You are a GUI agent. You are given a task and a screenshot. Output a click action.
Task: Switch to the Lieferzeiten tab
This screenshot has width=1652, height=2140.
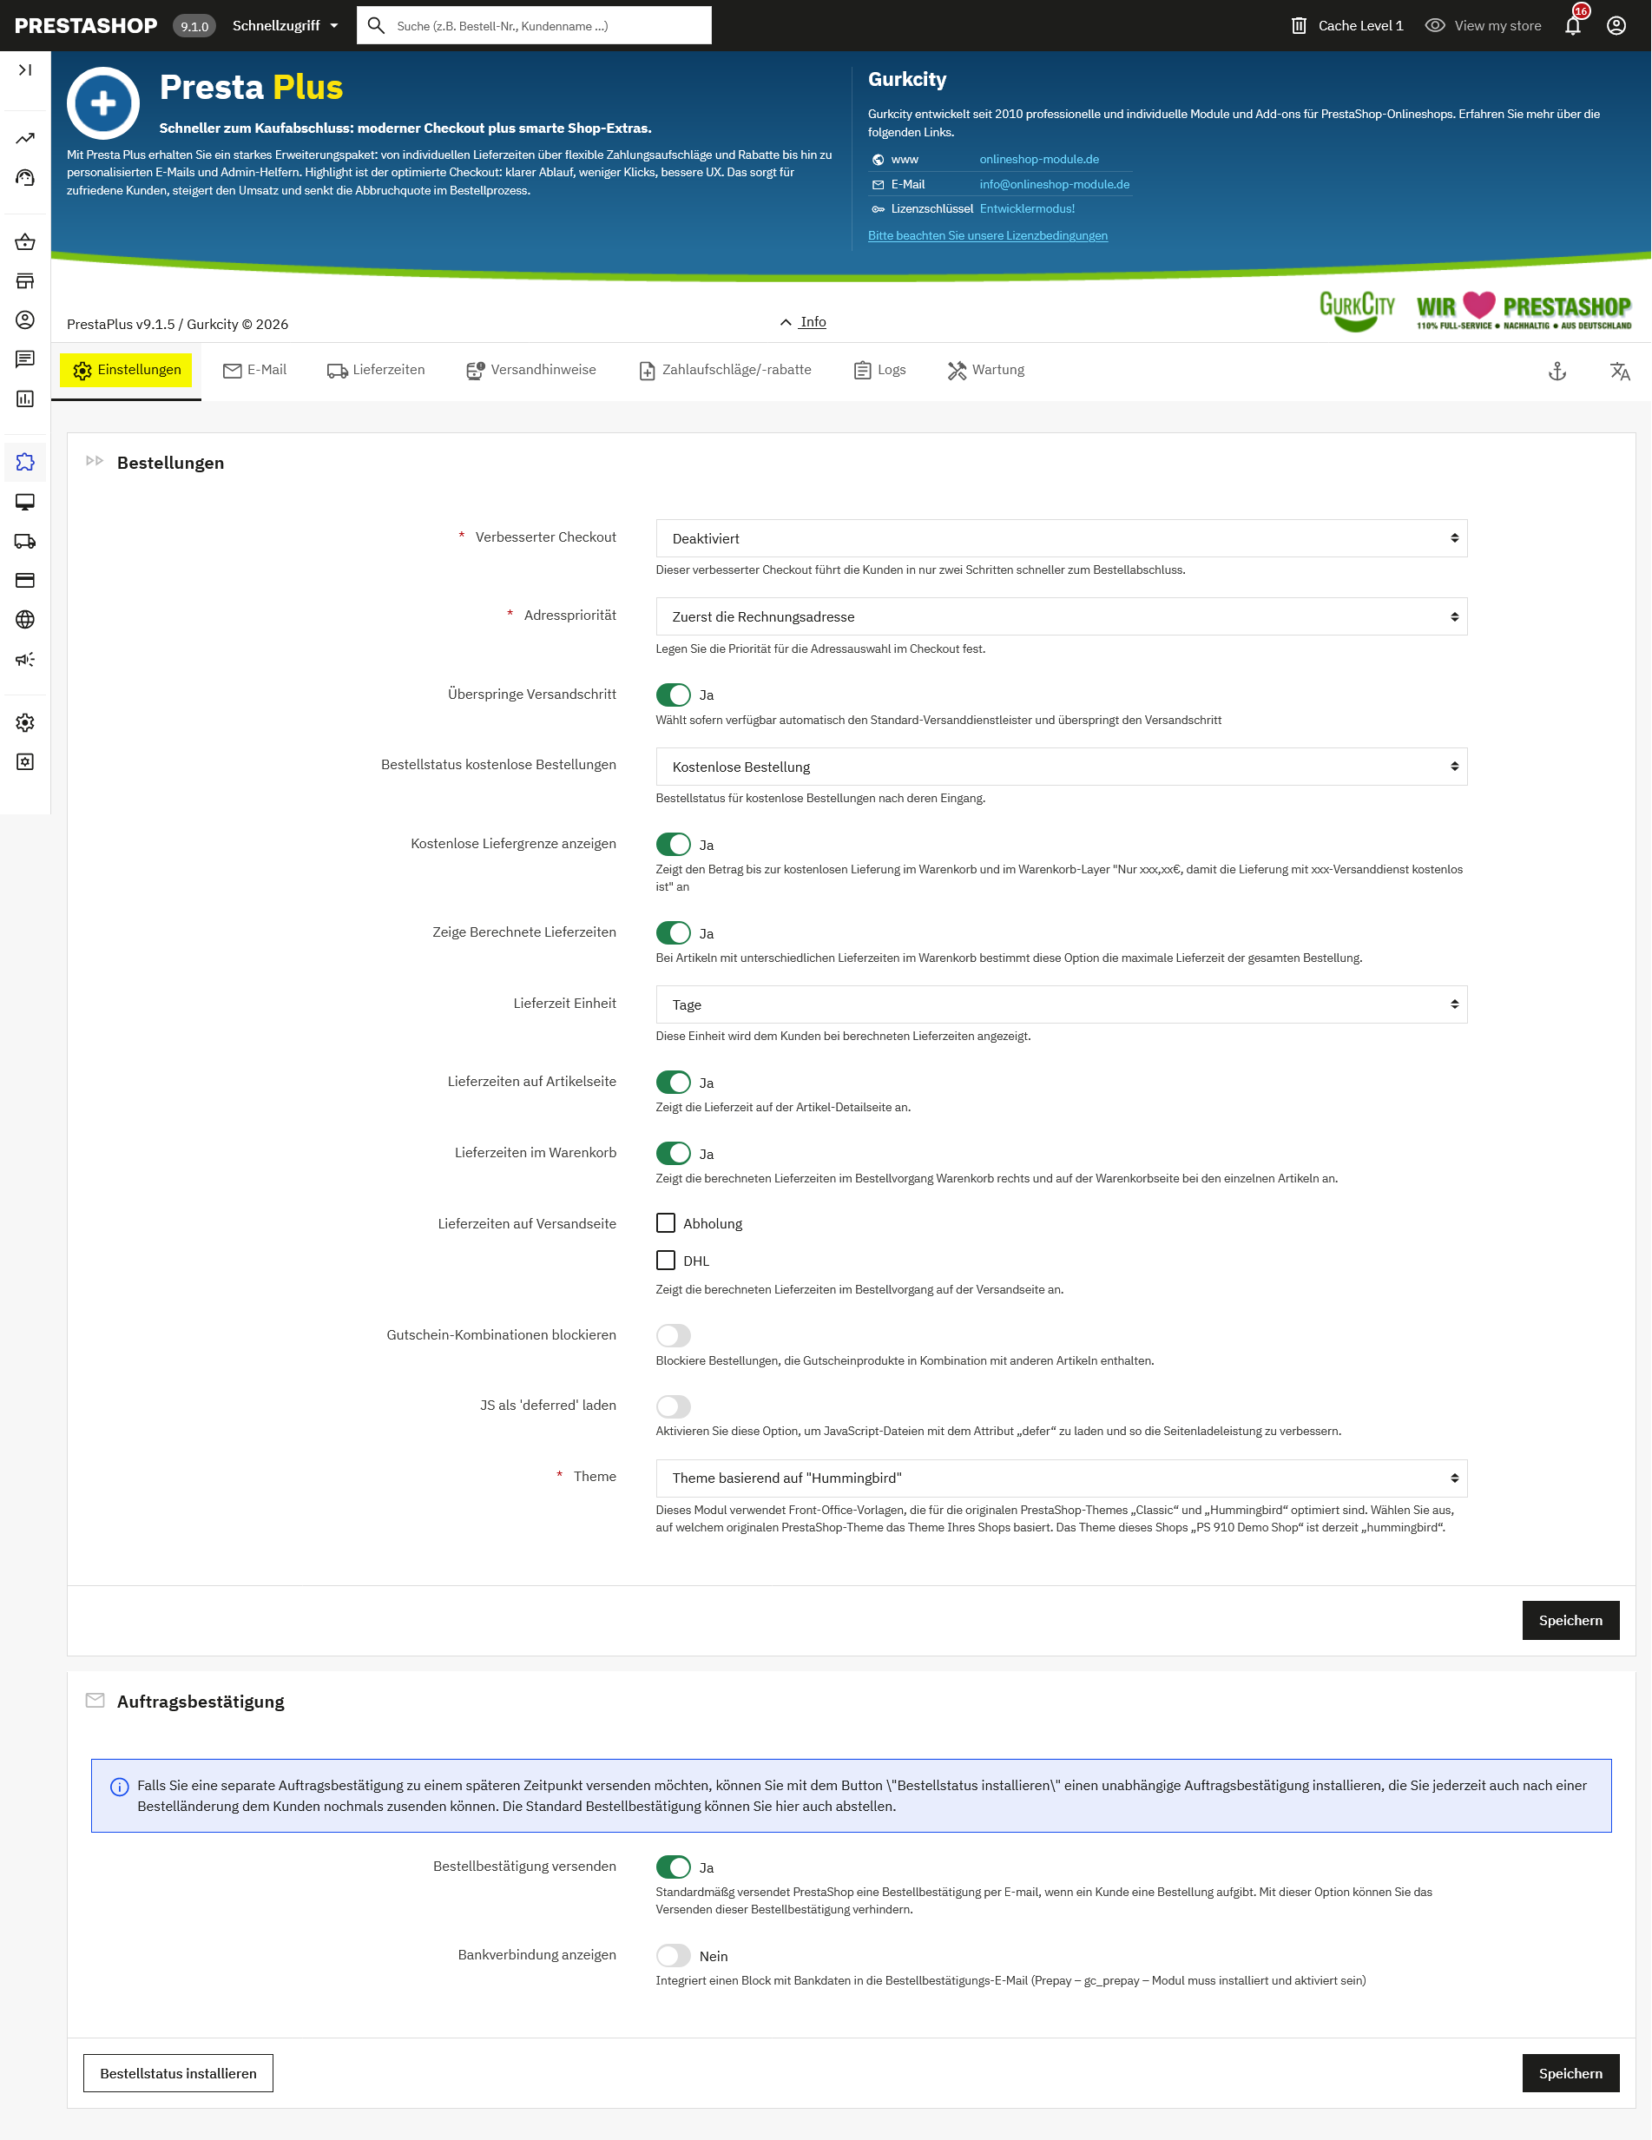(x=376, y=371)
